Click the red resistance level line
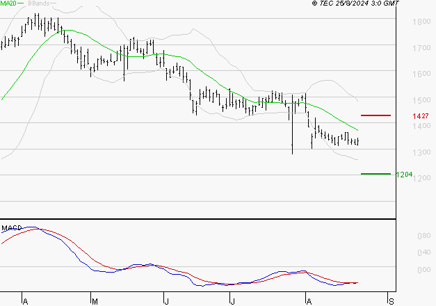Image resolution: width=436 pixels, height=306 pixels. click(x=376, y=115)
